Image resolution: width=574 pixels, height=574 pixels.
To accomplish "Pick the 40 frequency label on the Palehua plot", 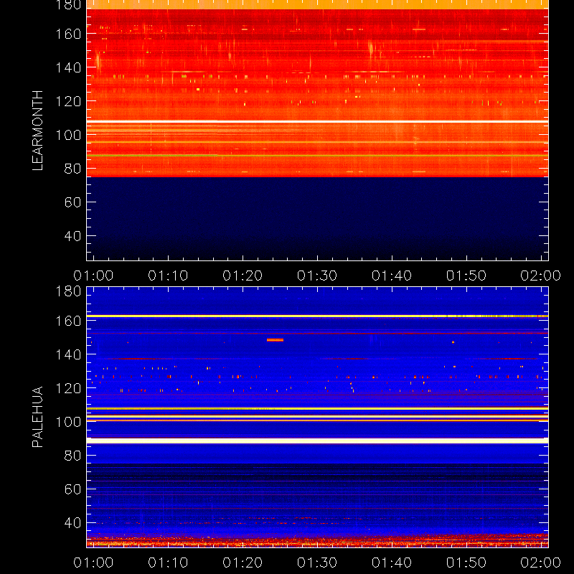I will (72, 523).
